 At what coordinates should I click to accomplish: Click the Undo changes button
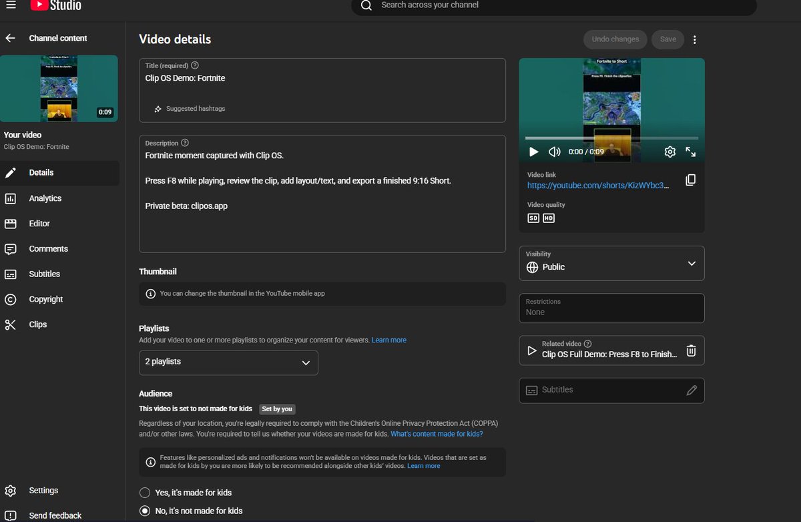[615, 39]
